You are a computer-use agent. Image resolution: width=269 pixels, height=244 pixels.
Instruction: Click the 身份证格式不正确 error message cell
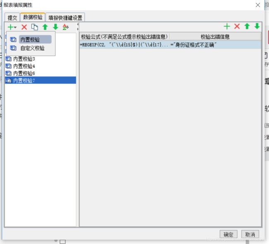point(216,45)
